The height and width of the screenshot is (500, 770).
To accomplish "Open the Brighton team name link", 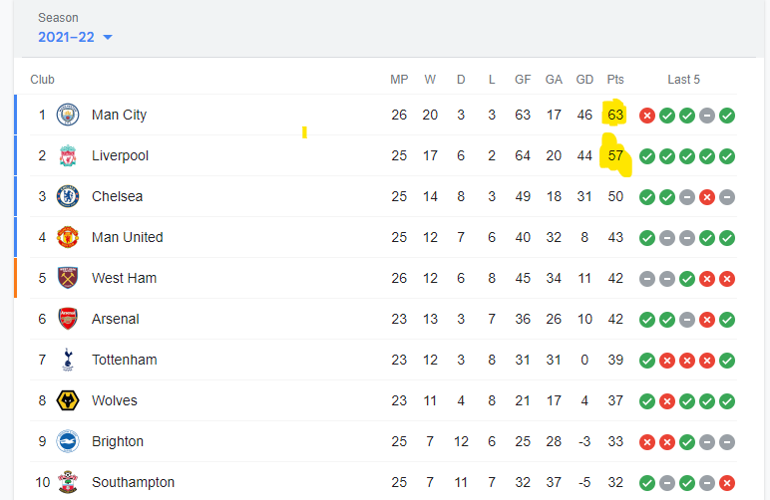I will tap(118, 441).
